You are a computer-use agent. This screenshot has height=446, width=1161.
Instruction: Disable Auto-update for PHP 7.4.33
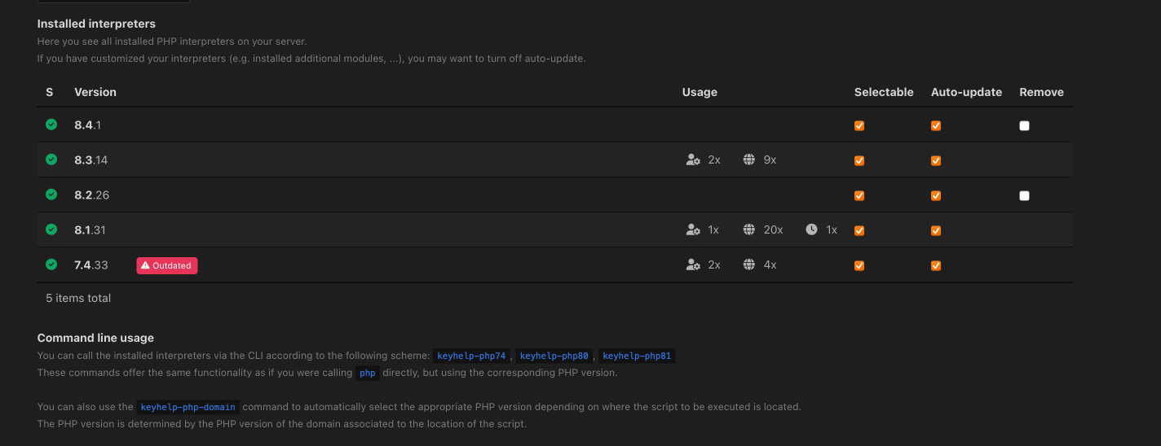click(x=936, y=266)
